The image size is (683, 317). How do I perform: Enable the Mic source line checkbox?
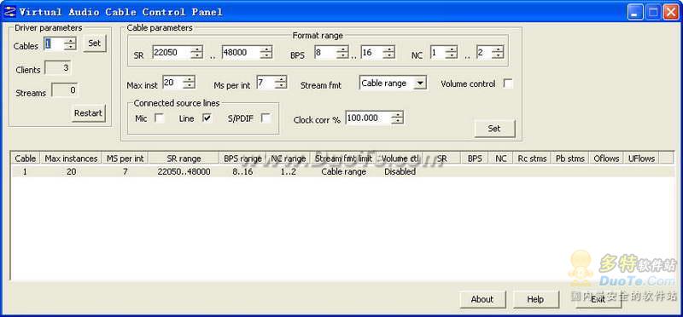pos(160,118)
